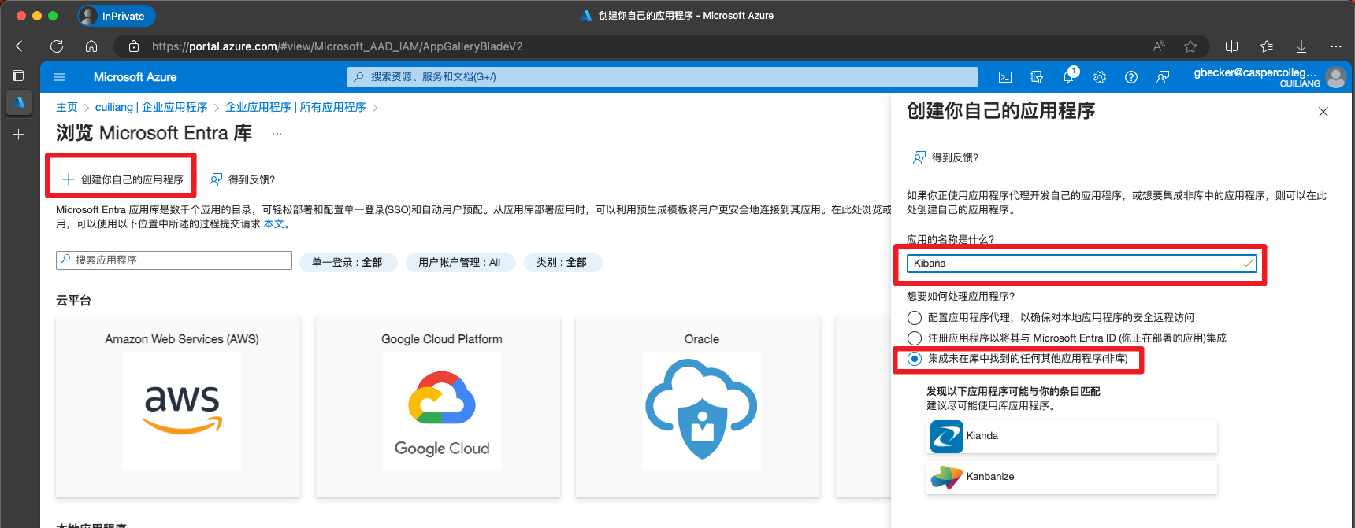The image size is (1355, 528).
Task: Click the 云平台 section heading
Action: [73, 301]
